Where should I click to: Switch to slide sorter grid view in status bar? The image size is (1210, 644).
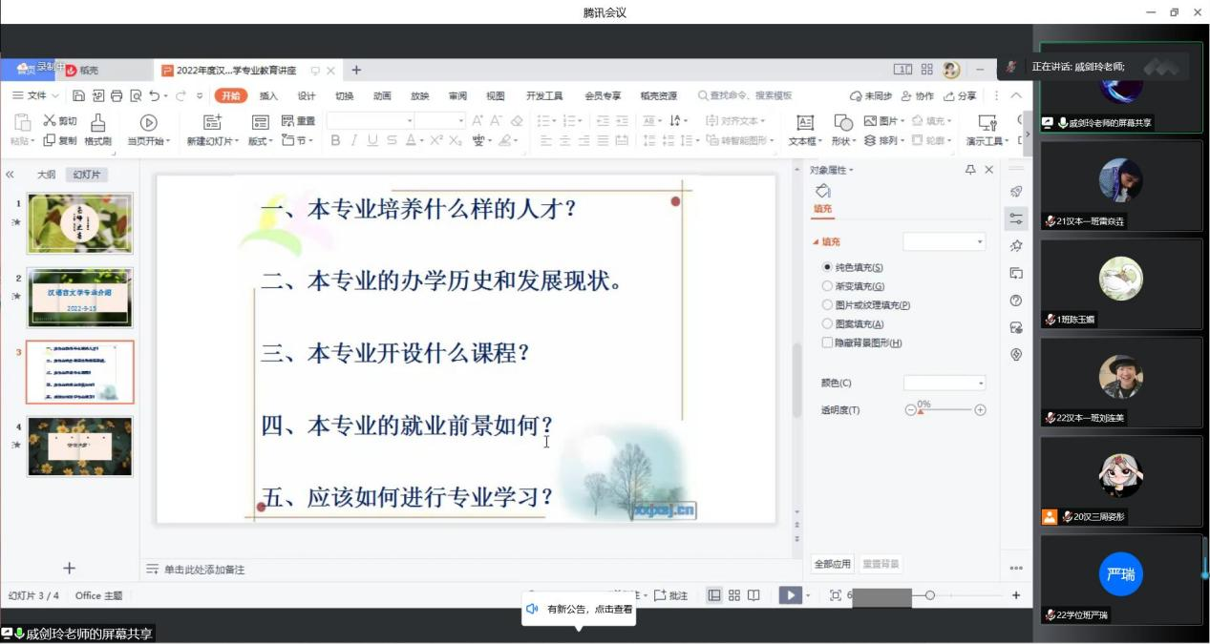click(x=734, y=595)
